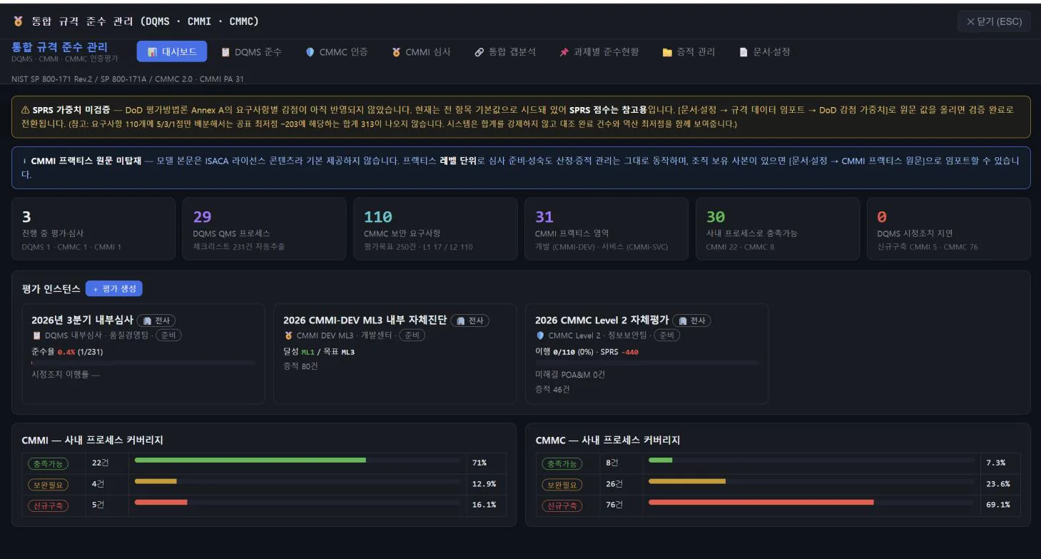Open the 증적 관리 tab
This screenshot has height=559, width=1041.
[689, 51]
